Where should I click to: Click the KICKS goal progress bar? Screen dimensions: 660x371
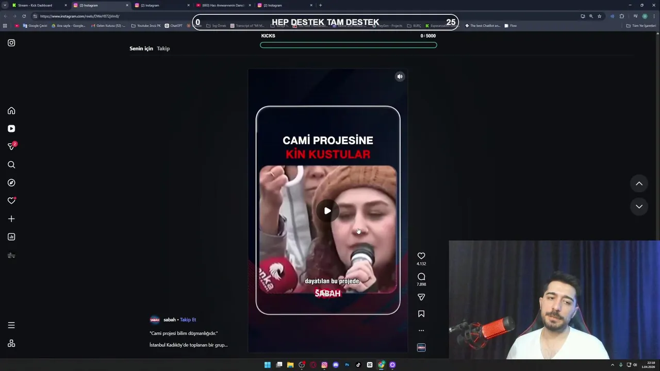tap(349, 45)
